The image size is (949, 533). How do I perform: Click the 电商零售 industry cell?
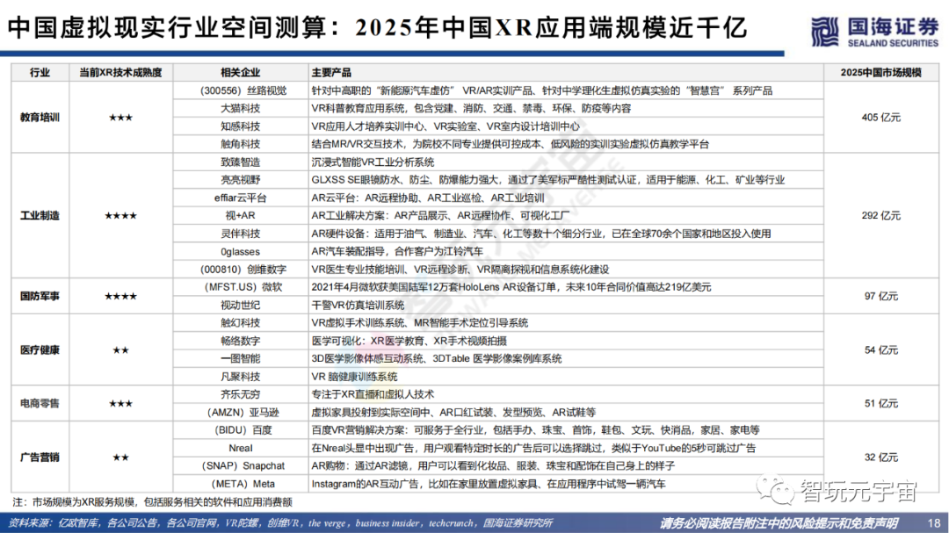click(40, 403)
